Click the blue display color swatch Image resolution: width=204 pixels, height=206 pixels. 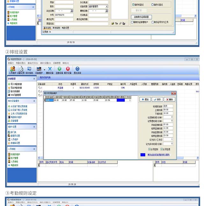[x=143, y=155]
